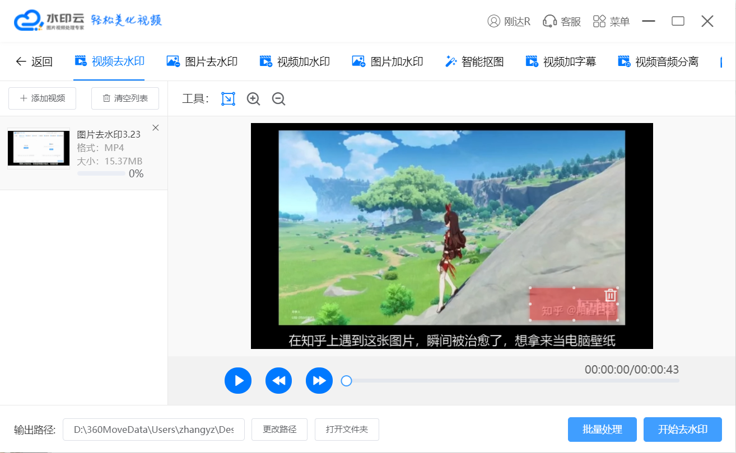The width and height of the screenshot is (736, 453).
Task: Delete the watermark selection via trash icon
Action: pos(611,295)
